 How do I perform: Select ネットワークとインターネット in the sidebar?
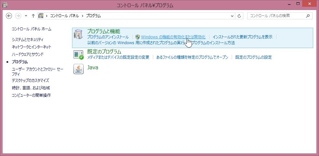[x=31, y=47]
